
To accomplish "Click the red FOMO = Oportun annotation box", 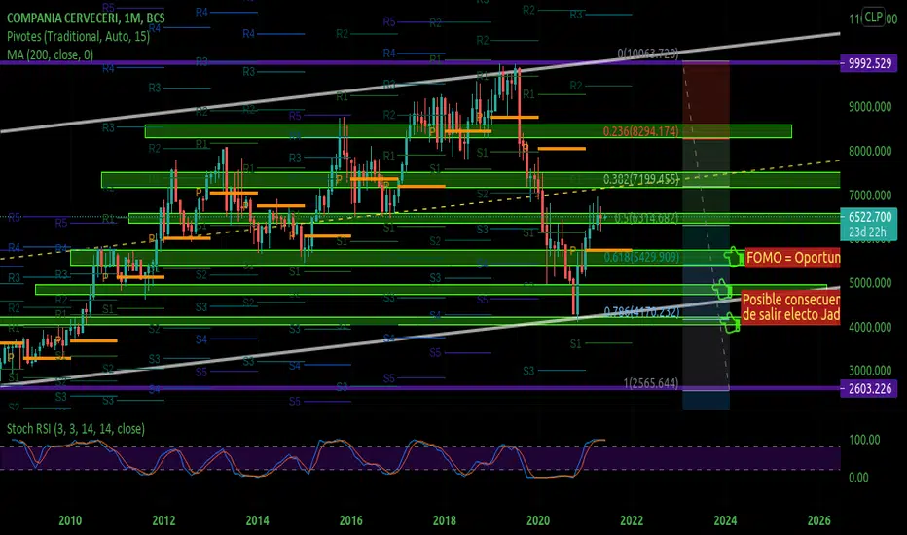I will [x=792, y=257].
